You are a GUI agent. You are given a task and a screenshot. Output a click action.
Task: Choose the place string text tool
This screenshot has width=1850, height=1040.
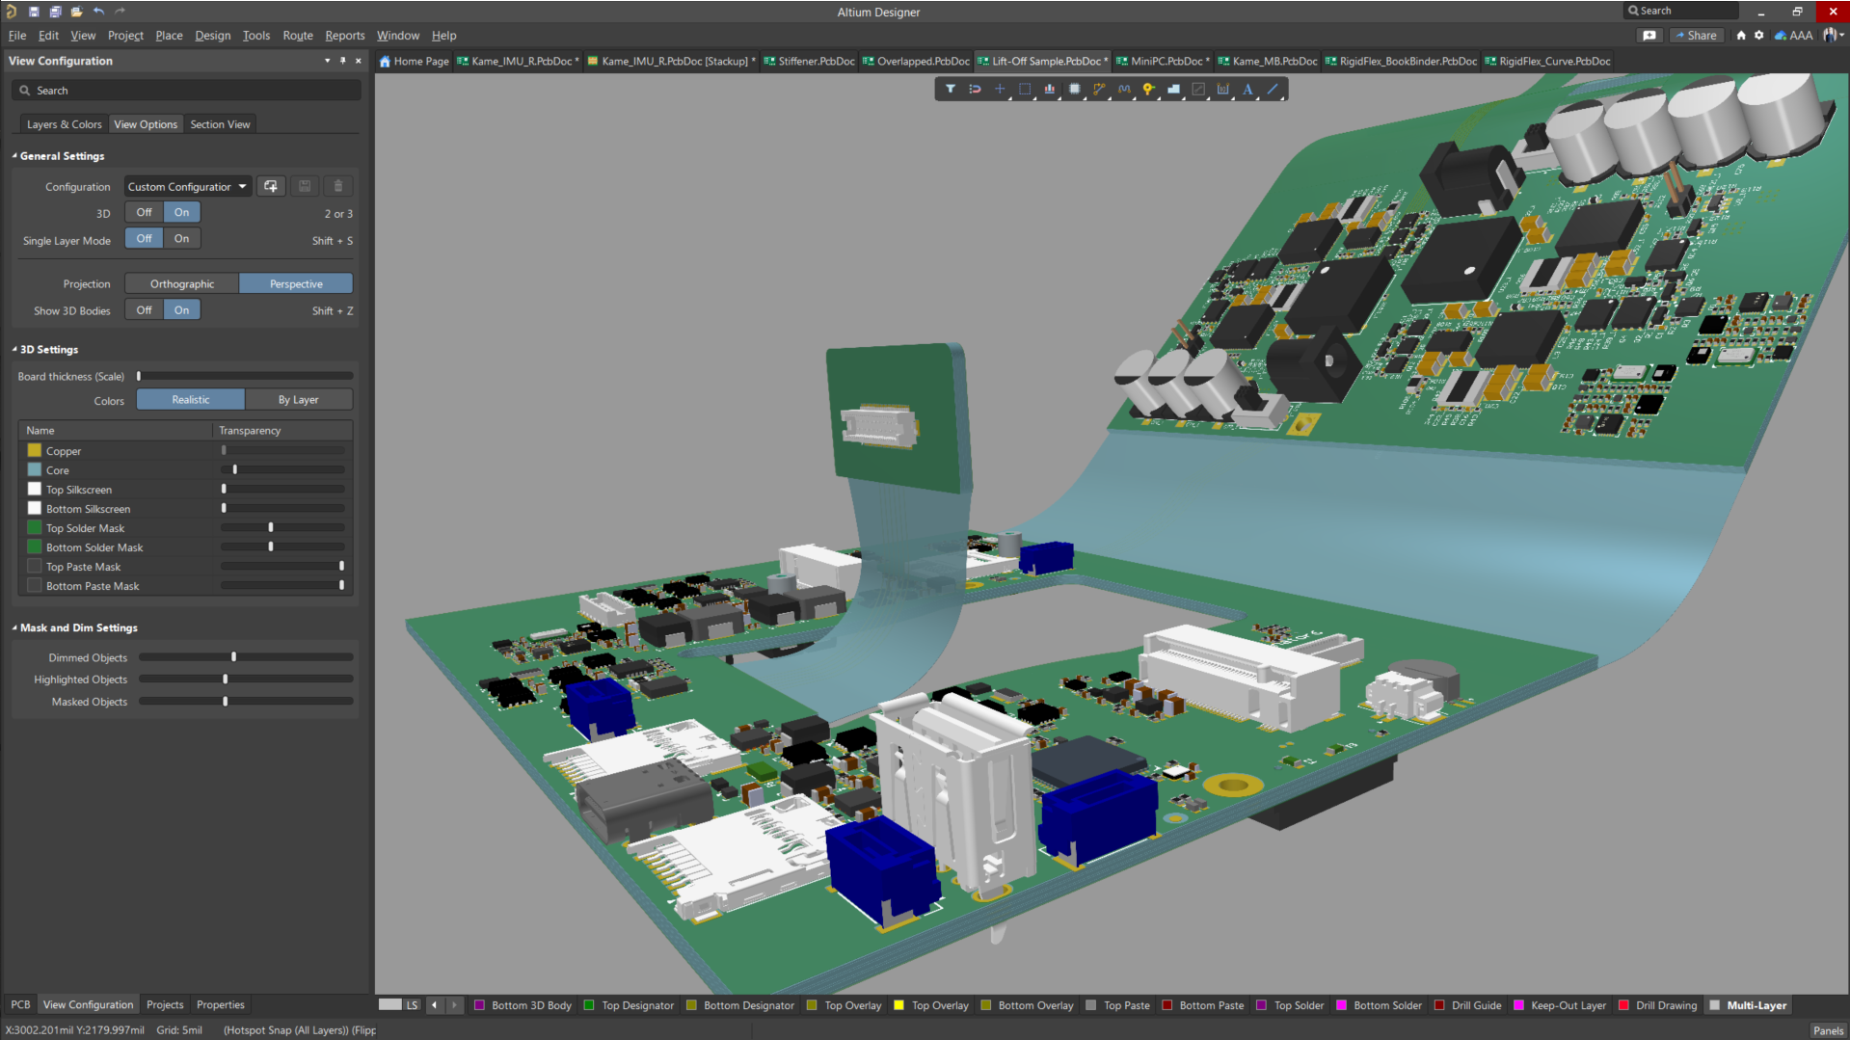1247,89
